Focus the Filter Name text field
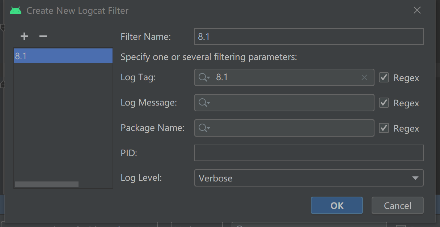The image size is (440, 227). coord(309,37)
